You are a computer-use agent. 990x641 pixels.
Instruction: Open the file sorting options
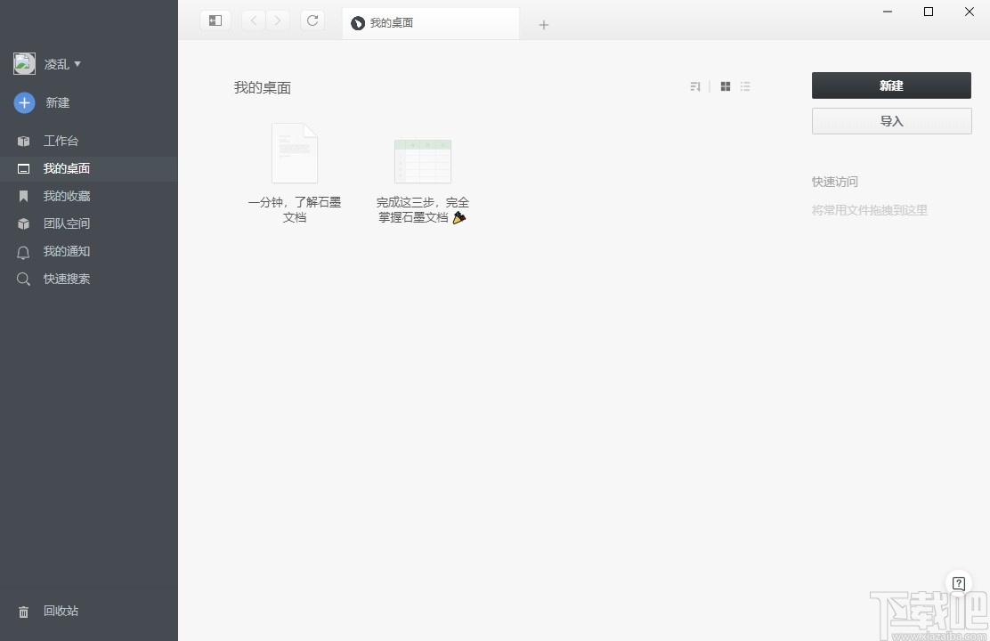click(x=694, y=85)
